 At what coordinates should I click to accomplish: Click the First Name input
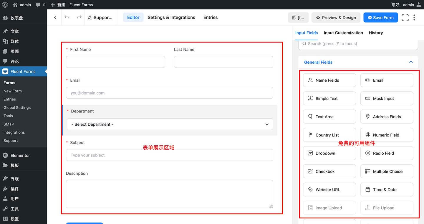(x=115, y=62)
